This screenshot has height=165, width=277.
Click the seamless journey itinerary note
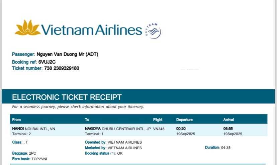tap(78, 107)
